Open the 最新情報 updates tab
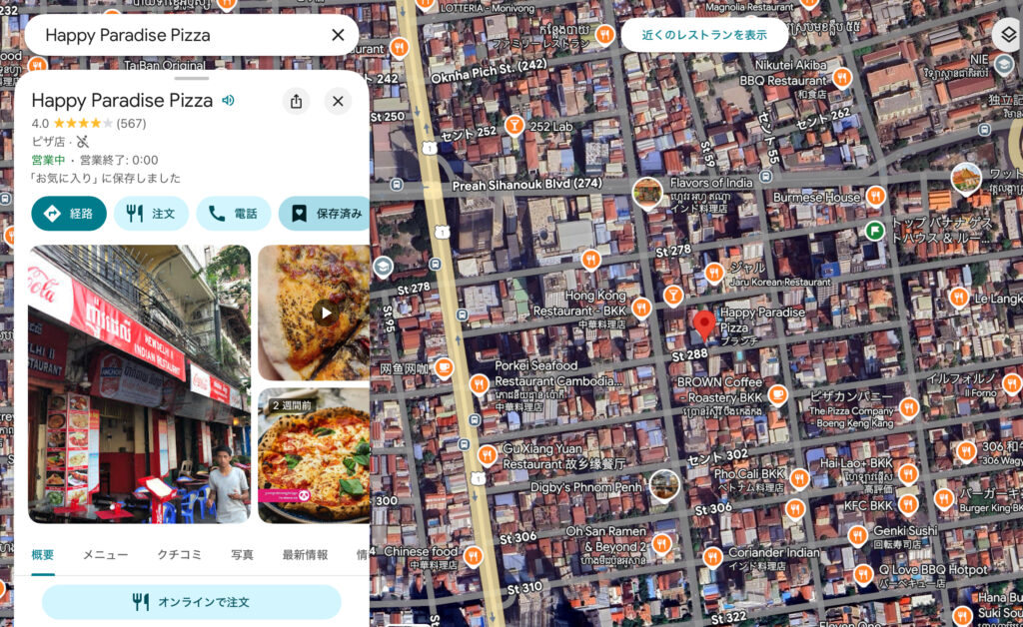Screen dimensions: 1023x627 tap(305, 555)
